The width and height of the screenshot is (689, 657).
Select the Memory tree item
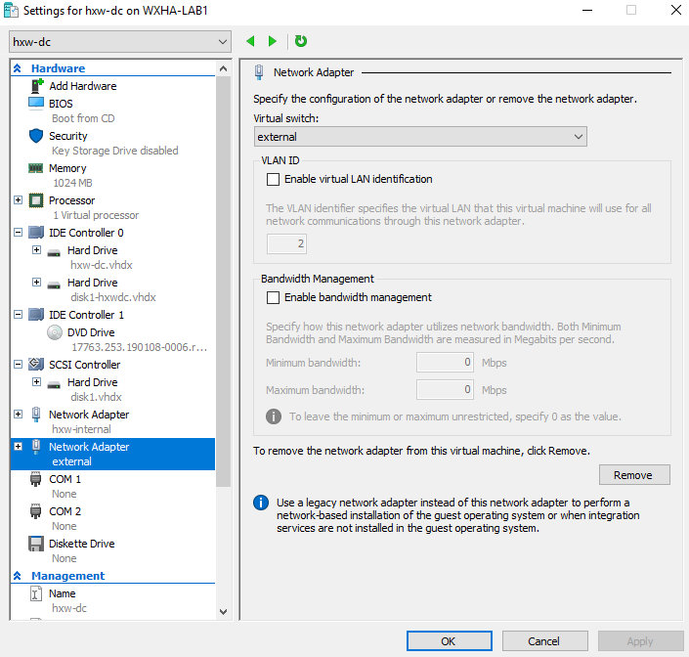click(x=67, y=168)
